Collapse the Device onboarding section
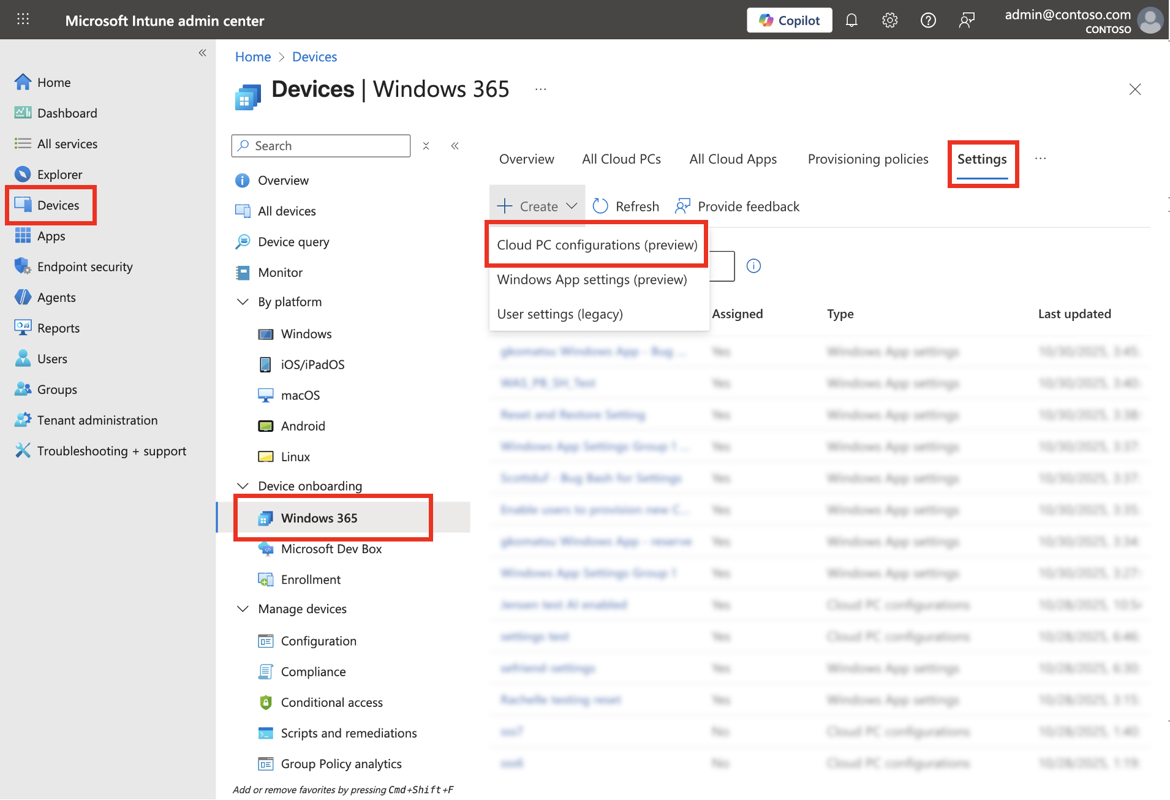This screenshot has height=800, width=1170. pos(243,486)
